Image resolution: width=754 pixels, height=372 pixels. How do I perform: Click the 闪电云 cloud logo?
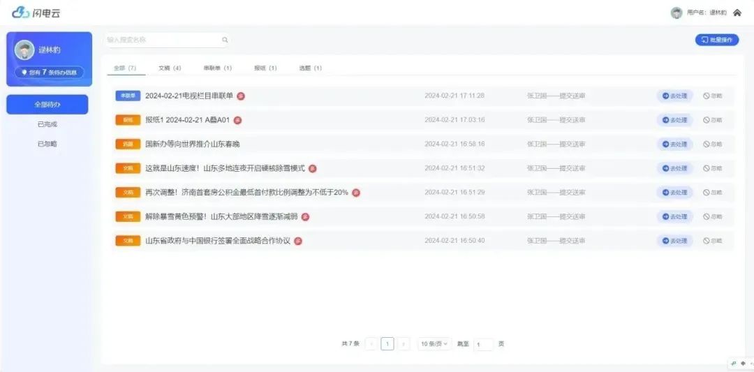pyautogui.click(x=36, y=13)
